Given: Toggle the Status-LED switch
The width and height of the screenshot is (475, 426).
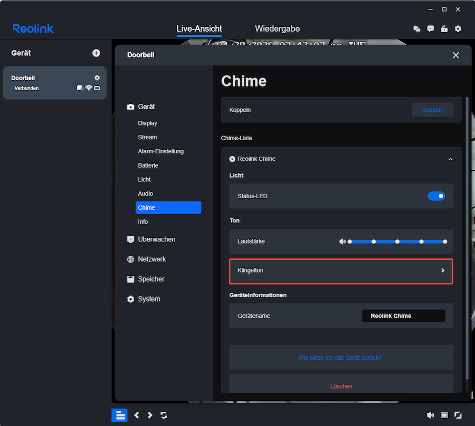Looking at the screenshot, I should coord(436,196).
